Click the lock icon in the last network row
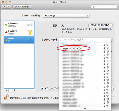Viewport: 119px width, 111px height. [104, 106]
